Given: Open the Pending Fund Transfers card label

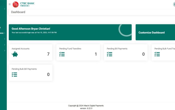Looking at the screenshot, I should pyautogui.click(x=70, y=49).
